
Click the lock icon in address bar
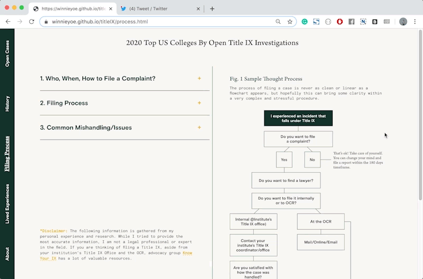point(46,22)
